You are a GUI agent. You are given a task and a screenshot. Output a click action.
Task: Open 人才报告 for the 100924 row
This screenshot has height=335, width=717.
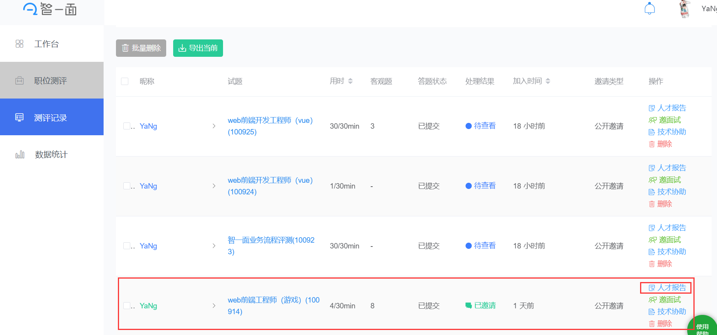tap(668, 168)
